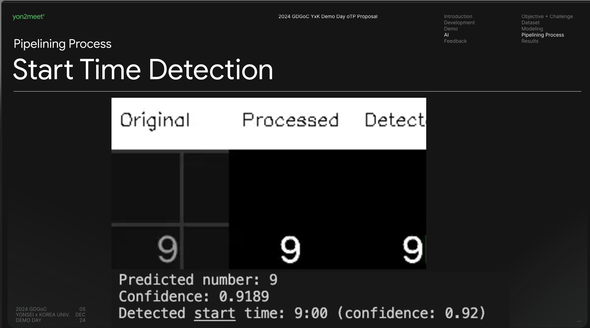Image resolution: width=590 pixels, height=328 pixels.
Task: Click the 'YONSEI x KOREA UNIV.' footer text
Action: [x=43, y=315]
